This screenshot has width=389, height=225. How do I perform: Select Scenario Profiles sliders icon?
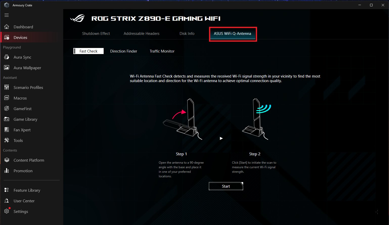[x=7, y=87]
